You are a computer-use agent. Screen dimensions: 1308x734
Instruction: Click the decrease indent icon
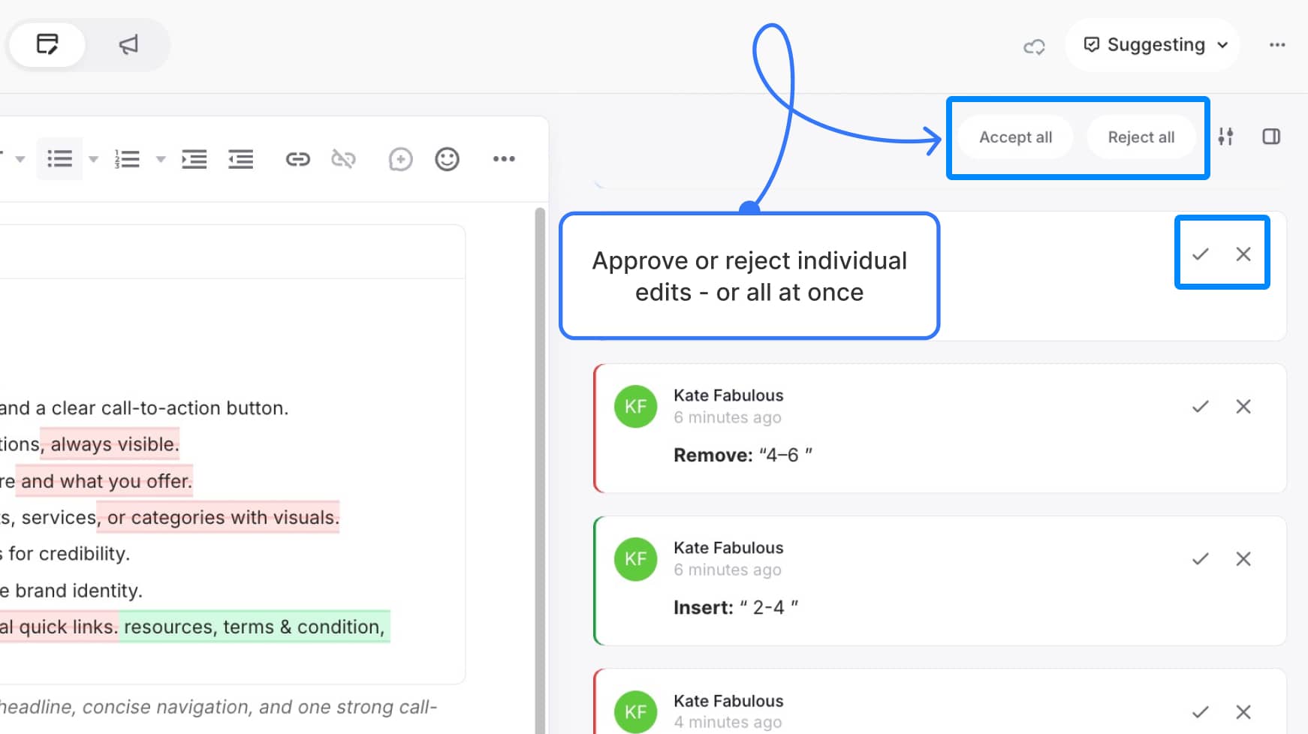240,159
